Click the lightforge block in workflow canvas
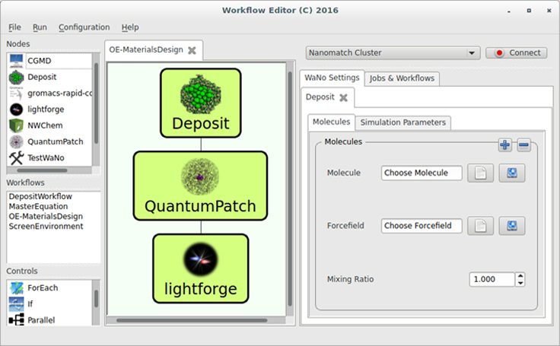This screenshot has width=560, height=346. click(201, 266)
